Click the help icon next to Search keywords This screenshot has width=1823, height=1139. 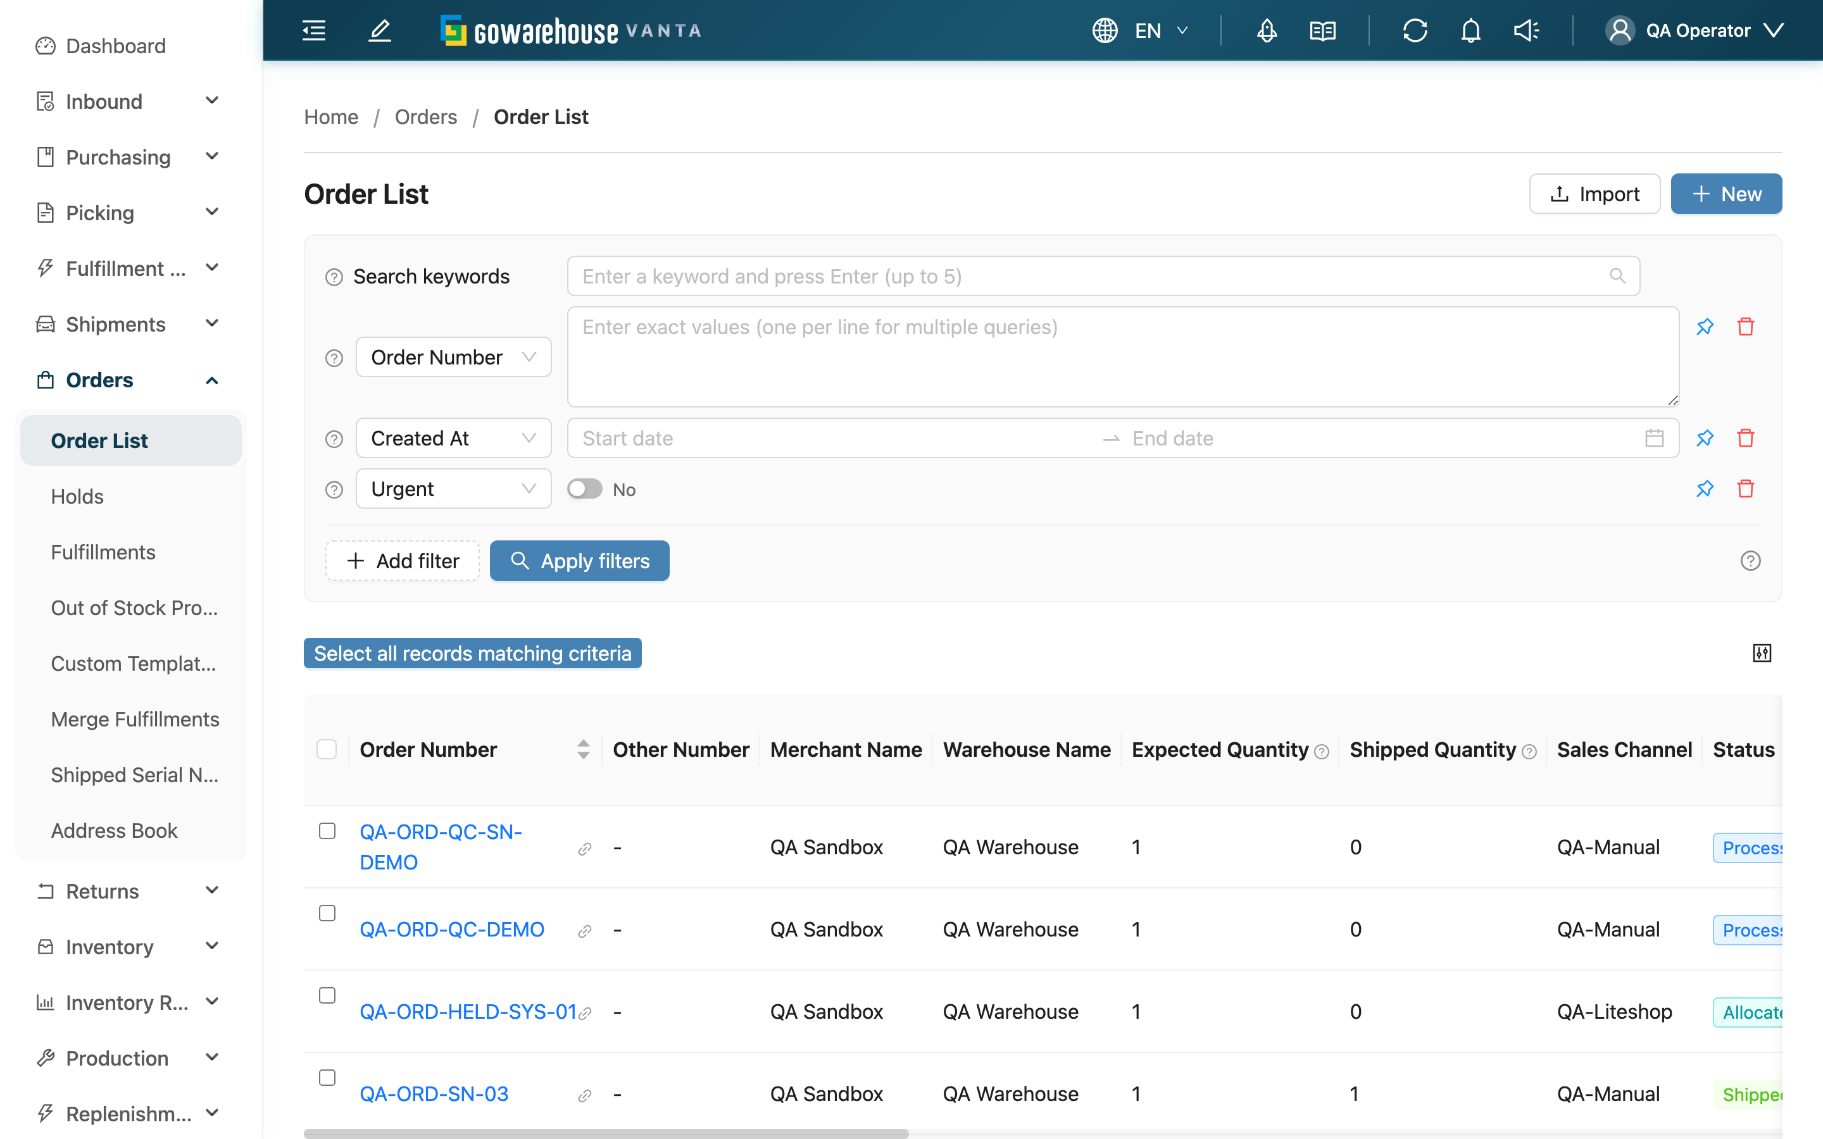click(334, 277)
